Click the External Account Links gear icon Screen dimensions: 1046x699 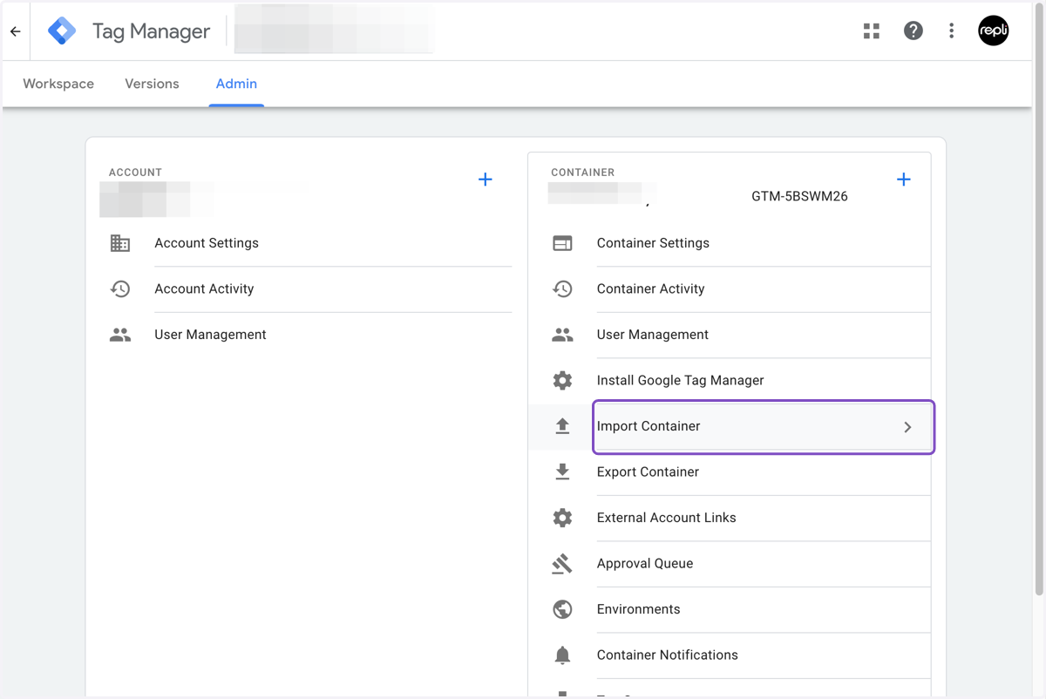pyautogui.click(x=562, y=518)
